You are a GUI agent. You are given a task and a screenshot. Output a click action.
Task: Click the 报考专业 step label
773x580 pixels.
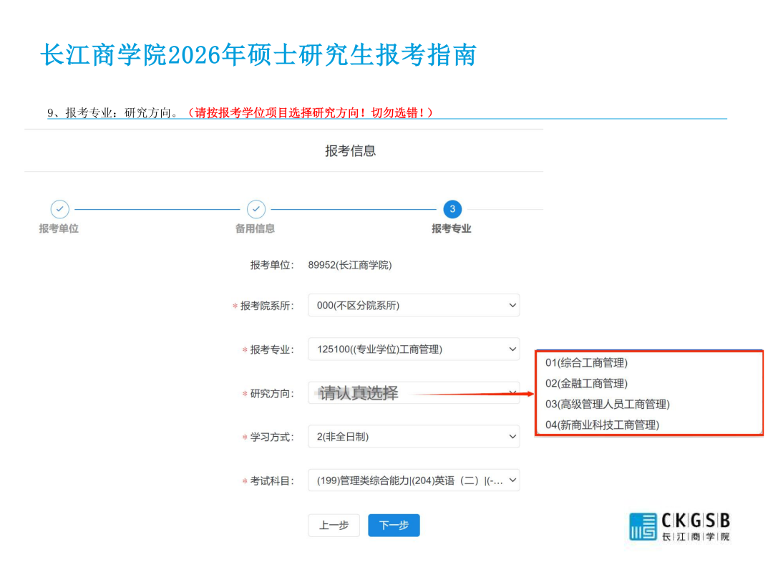point(452,228)
